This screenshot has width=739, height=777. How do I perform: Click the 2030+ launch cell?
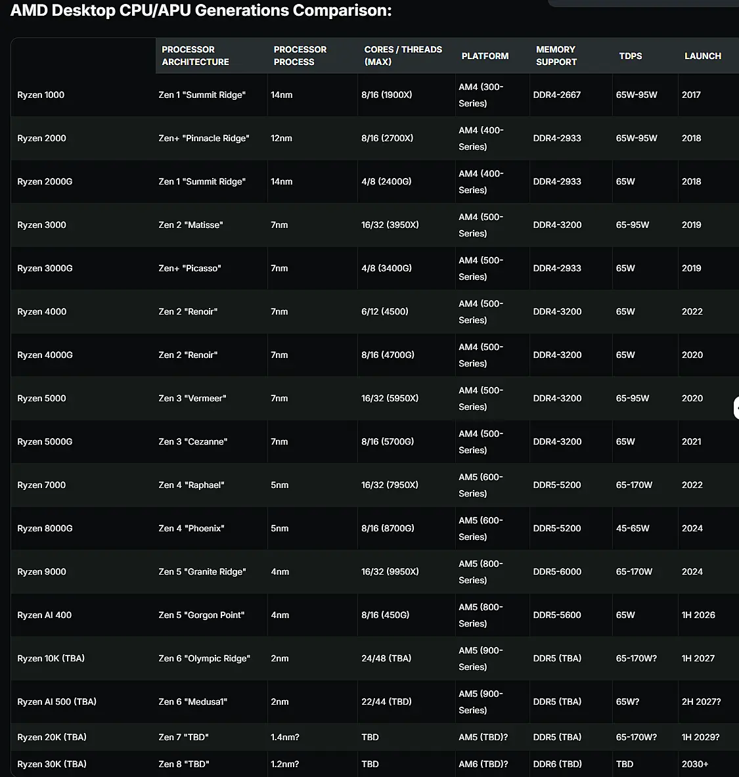coord(695,764)
